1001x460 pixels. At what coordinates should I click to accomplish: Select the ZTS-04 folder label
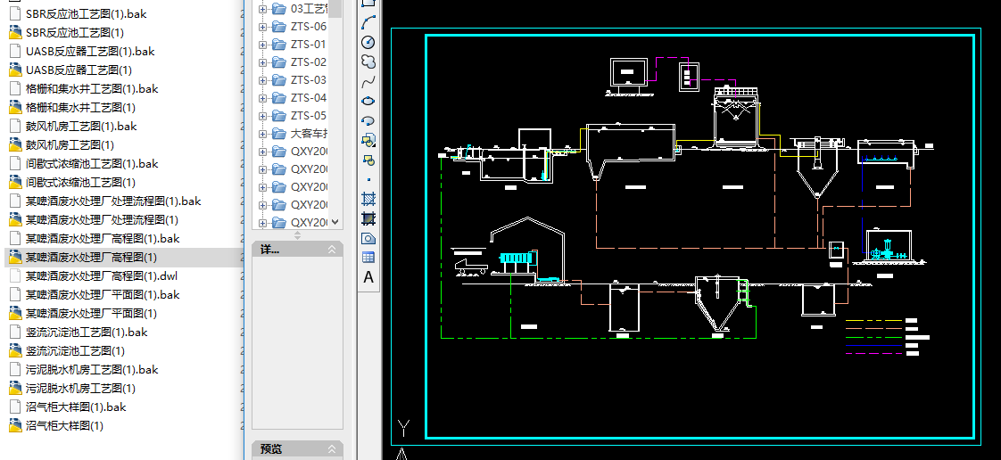pos(309,97)
